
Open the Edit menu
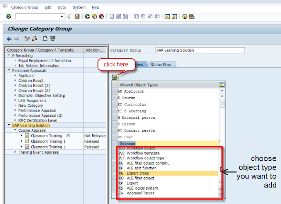pyautogui.click(x=48, y=7)
